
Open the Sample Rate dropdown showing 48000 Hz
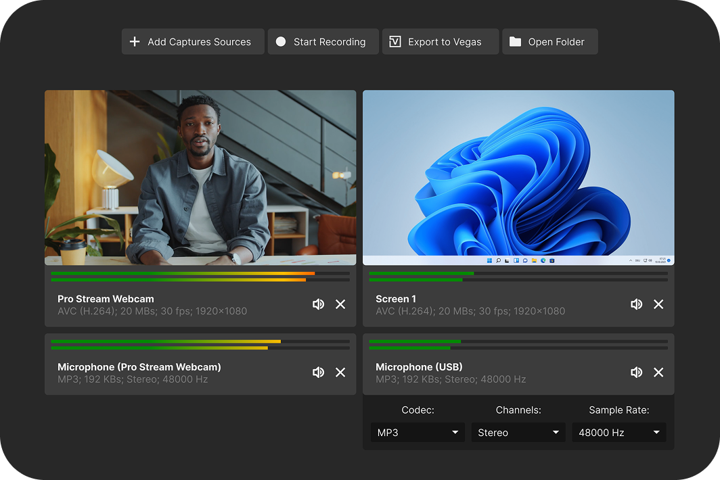(618, 432)
